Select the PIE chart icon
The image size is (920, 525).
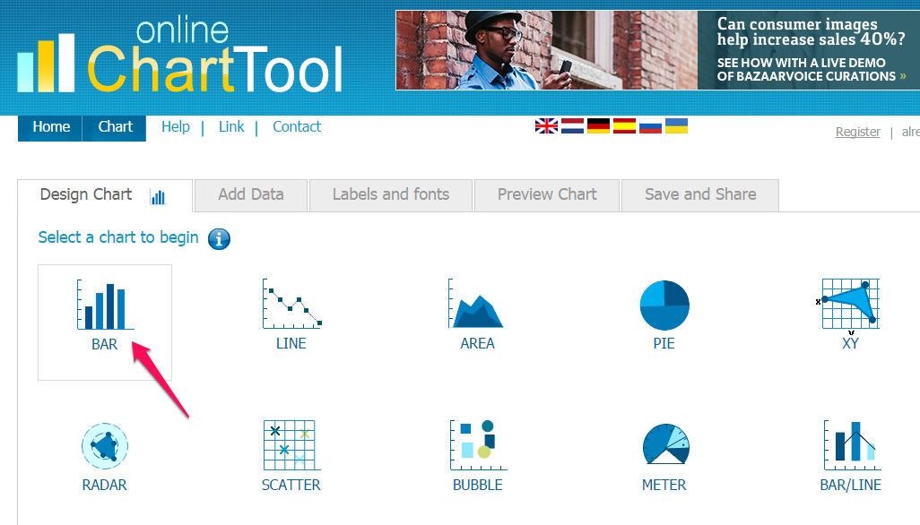664,305
